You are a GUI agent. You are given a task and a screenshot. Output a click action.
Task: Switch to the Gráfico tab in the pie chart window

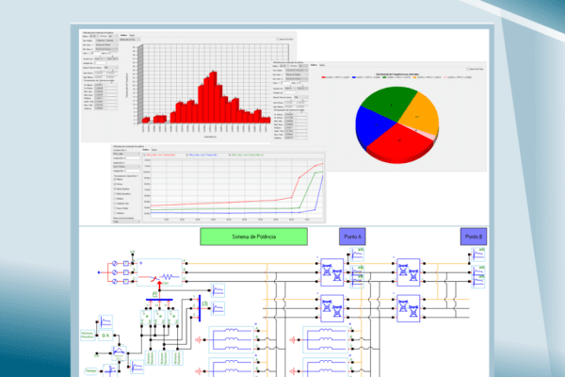(314, 65)
